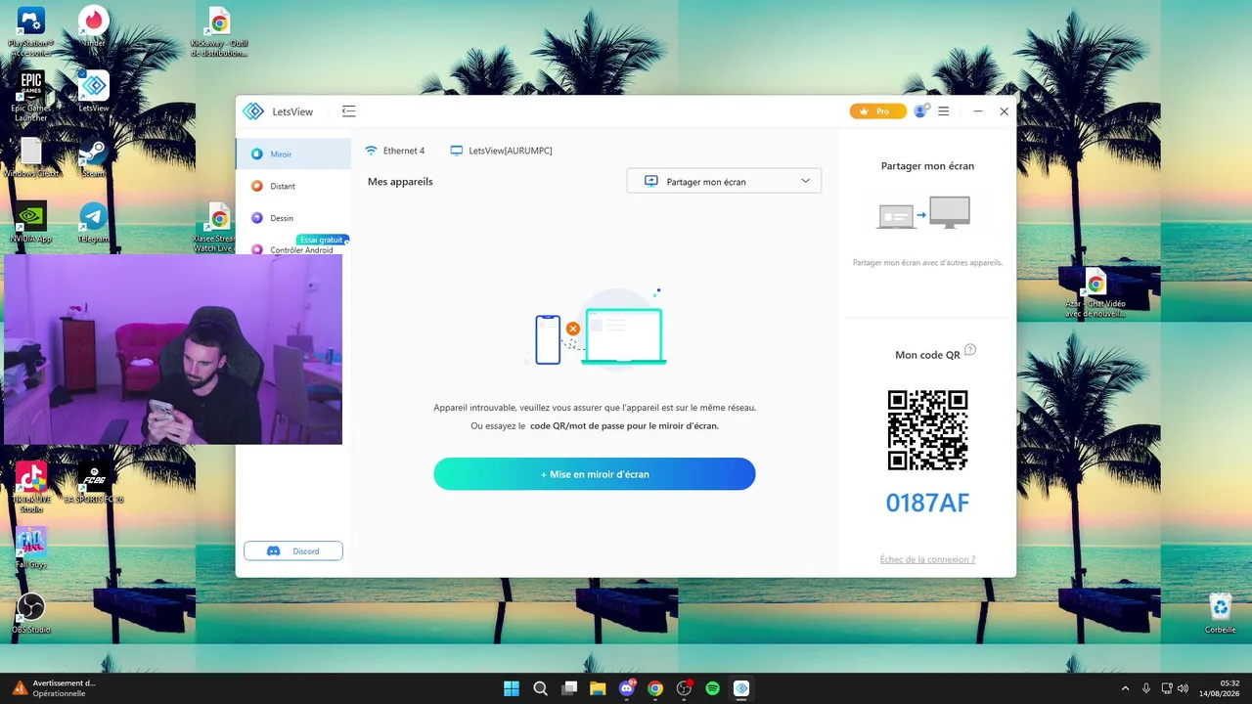Screen dimensions: 1252x704
Task: Open Google Chrome from the taskbar
Action: click(655, 688)
